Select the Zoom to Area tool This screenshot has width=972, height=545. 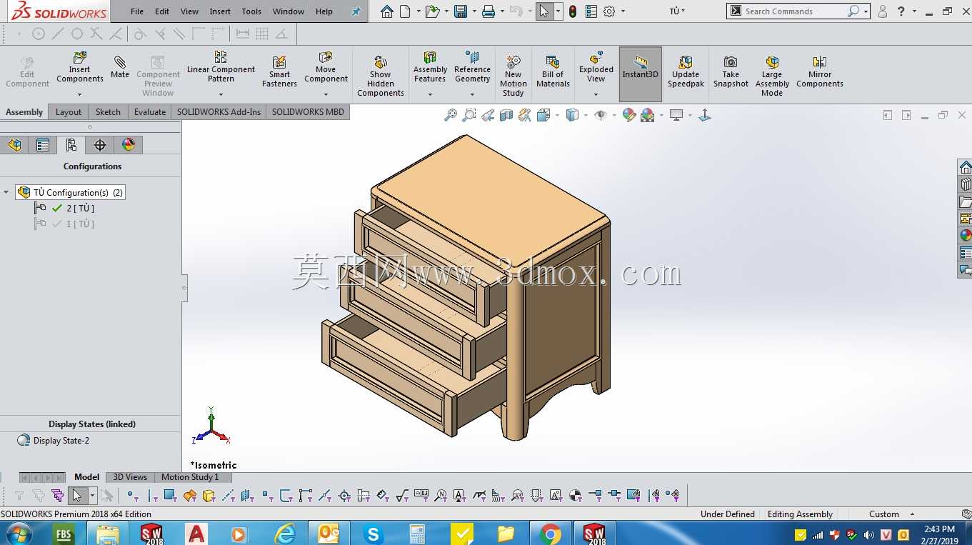469,115
